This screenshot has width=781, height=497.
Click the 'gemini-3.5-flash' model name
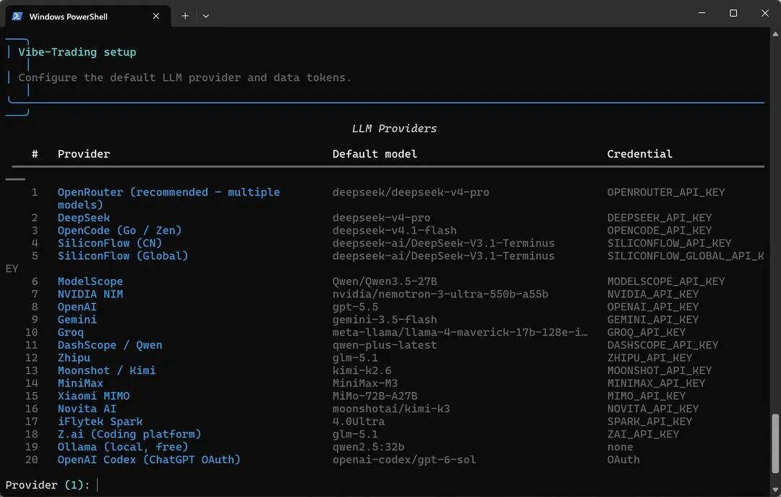click(x=385, y=320)
